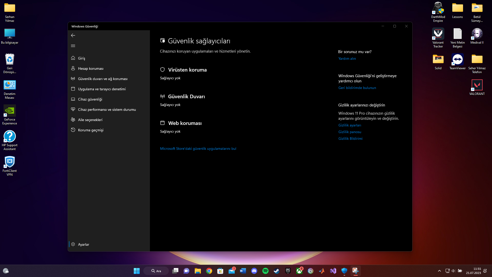Click Geri bildirimde bulunun link
The height and width of the screenshot is (277, 492).
357,88
